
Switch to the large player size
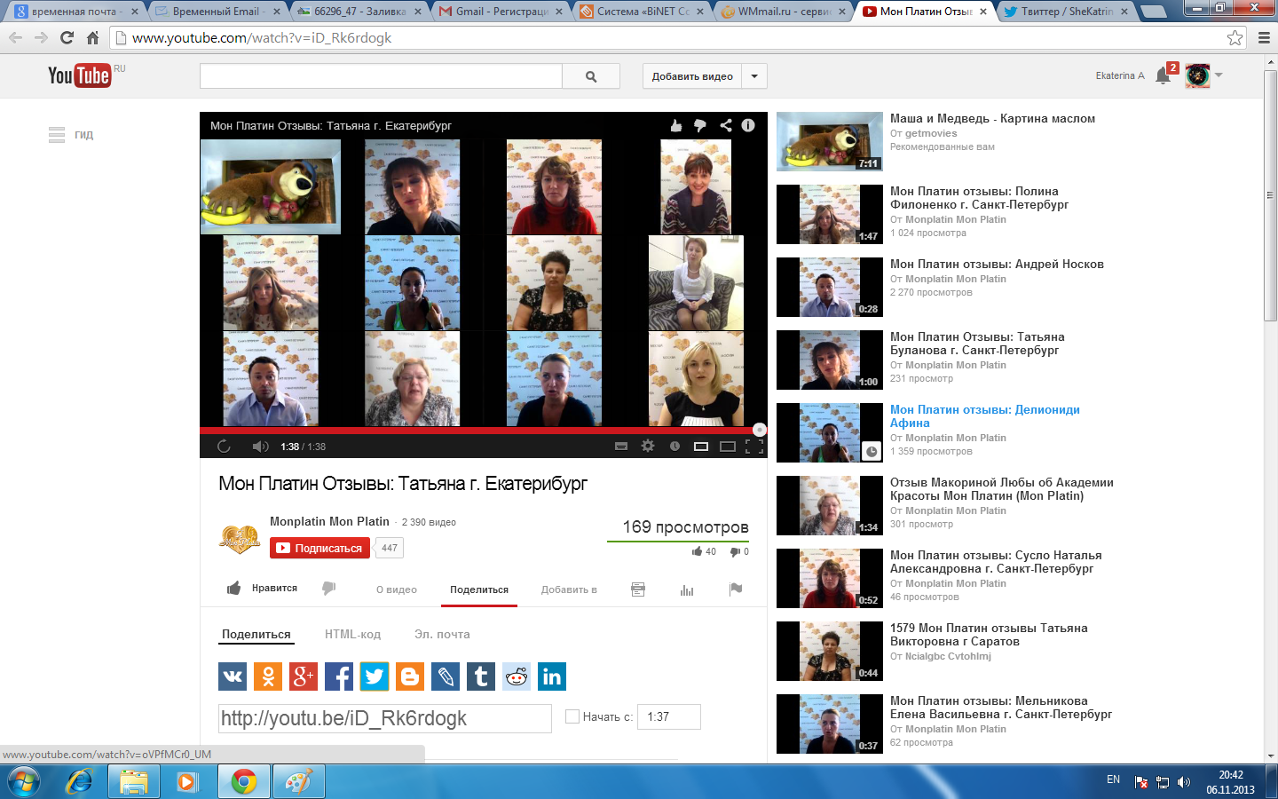click(x=728, y=447)
